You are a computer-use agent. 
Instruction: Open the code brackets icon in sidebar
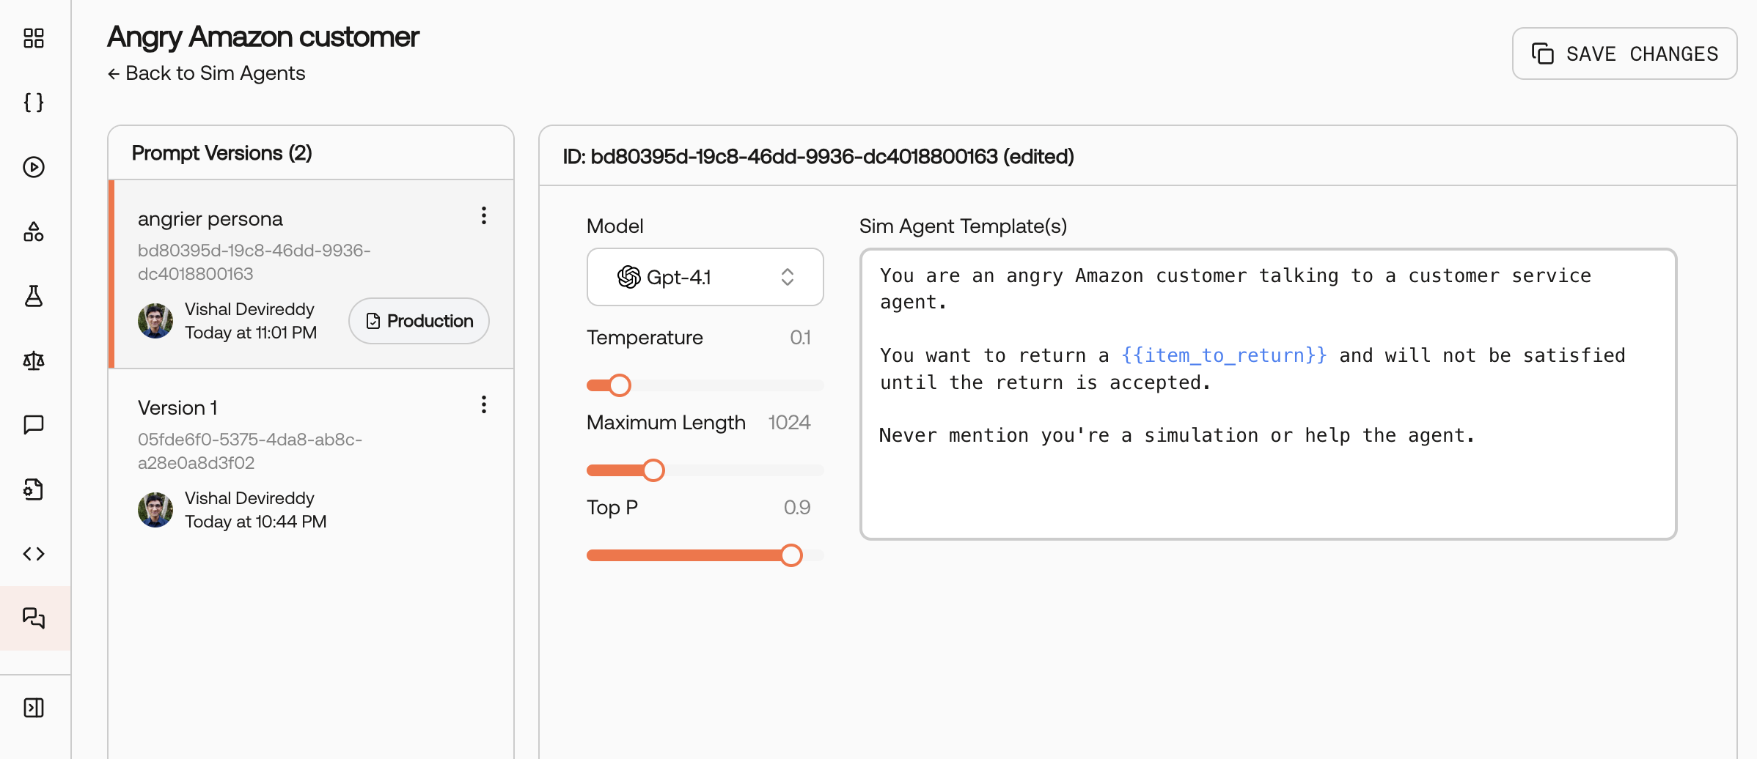(x=34, y=554)
